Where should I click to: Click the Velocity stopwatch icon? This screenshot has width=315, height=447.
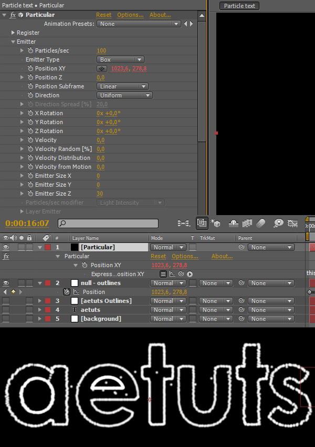point(30,140)
